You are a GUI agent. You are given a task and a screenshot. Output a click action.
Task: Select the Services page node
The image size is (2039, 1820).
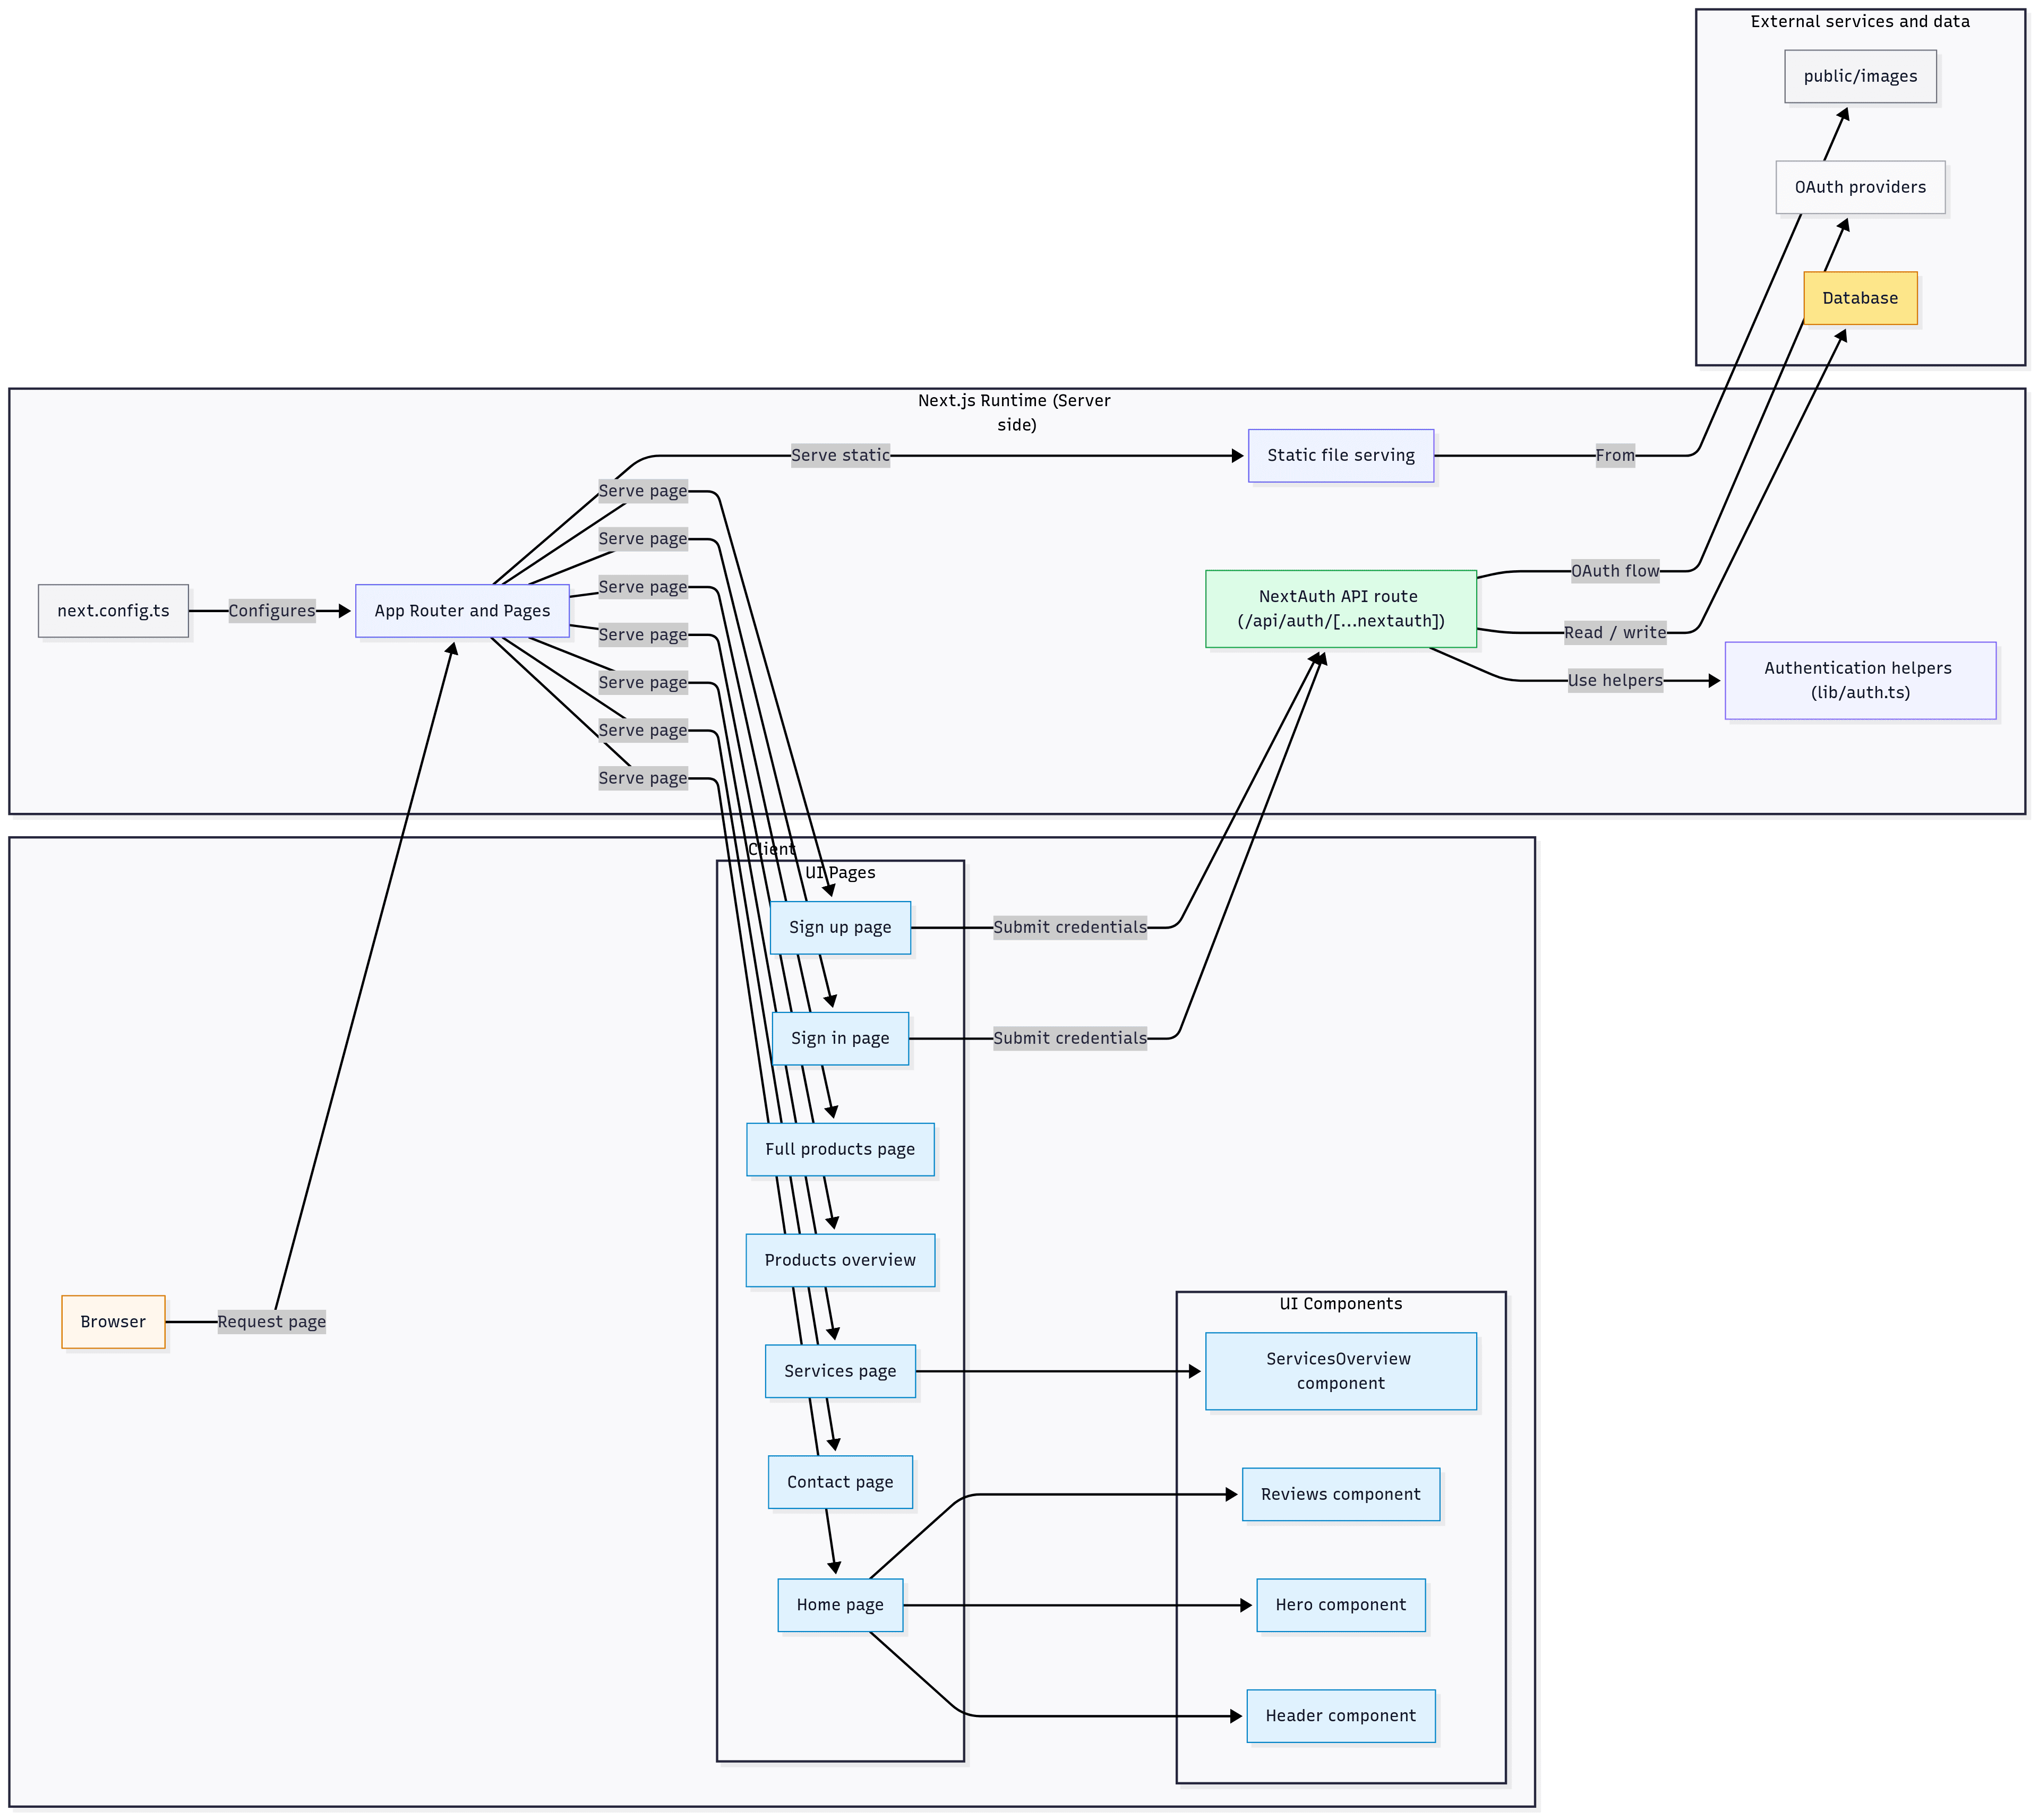tap(840, 1371)
